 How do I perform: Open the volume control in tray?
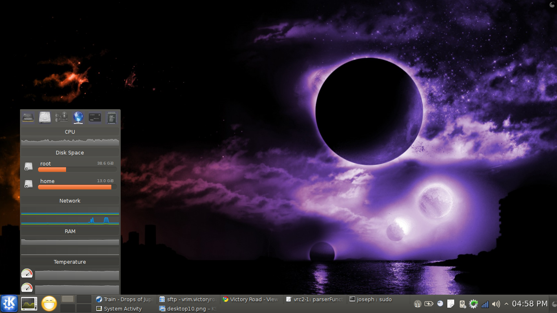tap(496, 304)
